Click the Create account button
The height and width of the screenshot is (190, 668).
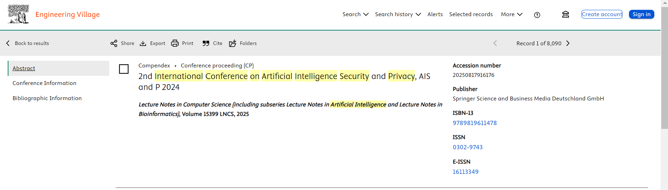(x=602, y=14)
